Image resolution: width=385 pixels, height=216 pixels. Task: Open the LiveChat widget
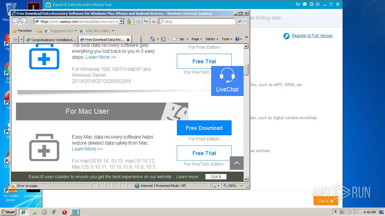(x=227, y=81)
